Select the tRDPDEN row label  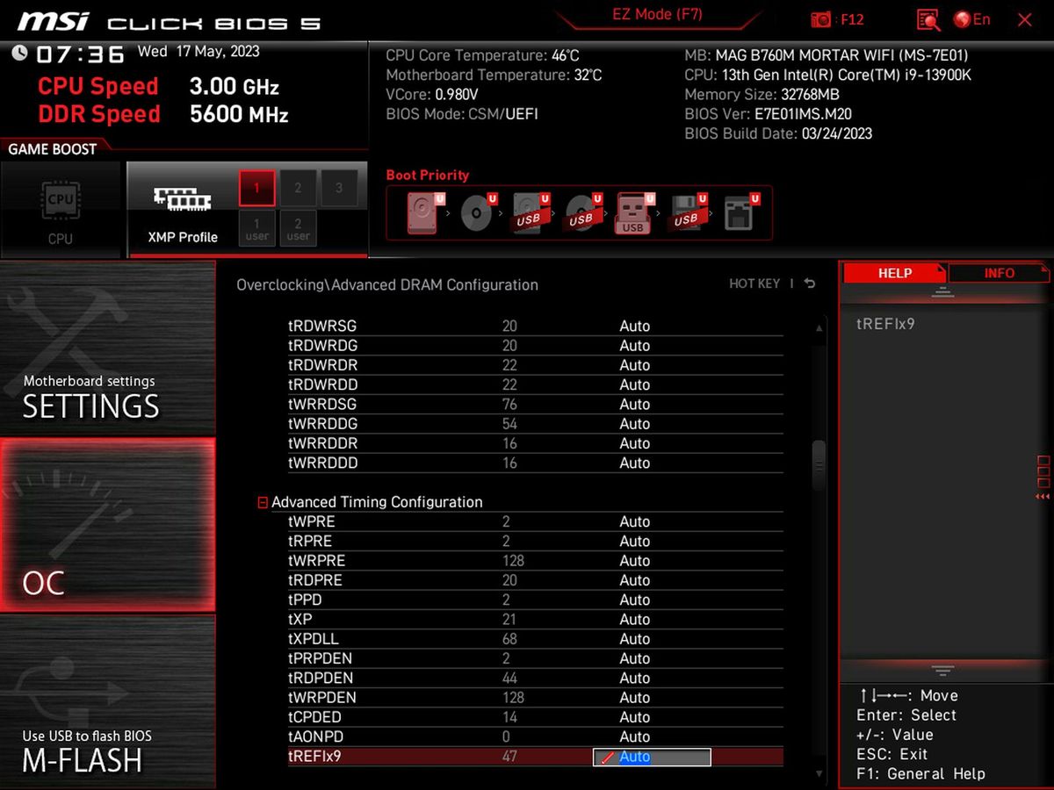point(320,678)
